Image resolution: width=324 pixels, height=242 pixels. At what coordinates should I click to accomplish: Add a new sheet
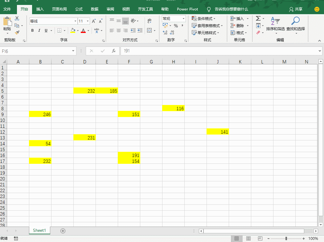coord(63,231)
